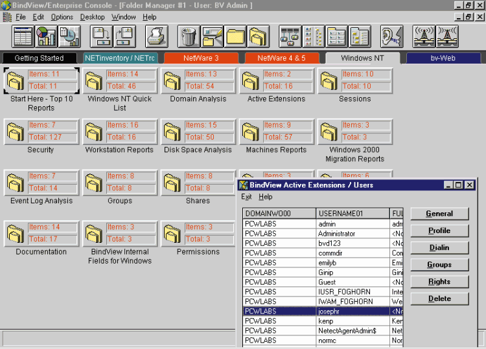Click the ear and speaking face icon
This screenshot has width=486, height=349.
pos(392,36)
